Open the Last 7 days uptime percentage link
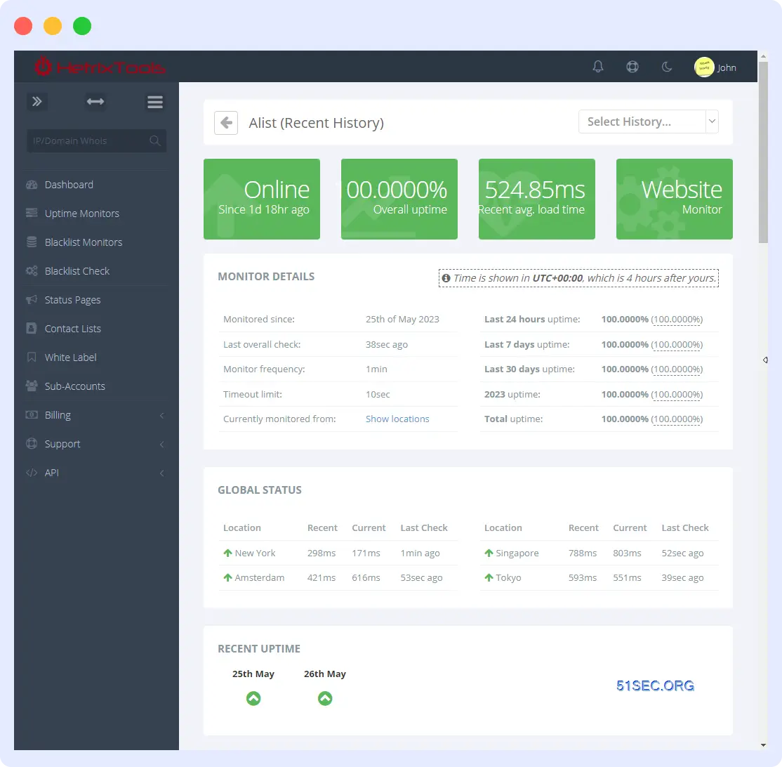The height and width of the screenshot is (767, 782). click(x=677, y=344)
